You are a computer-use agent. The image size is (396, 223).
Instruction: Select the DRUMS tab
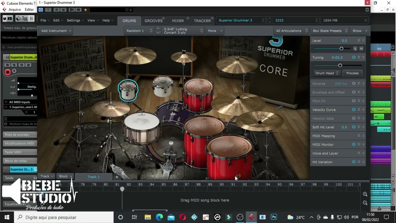point(129,21)
